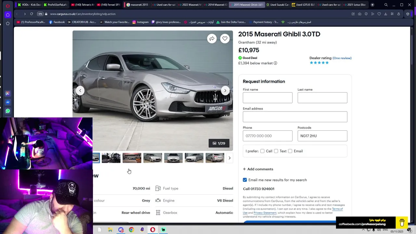This screenshot has width=416, height=234.
Task: Open extensions cube icon
Action: point(408,14)
